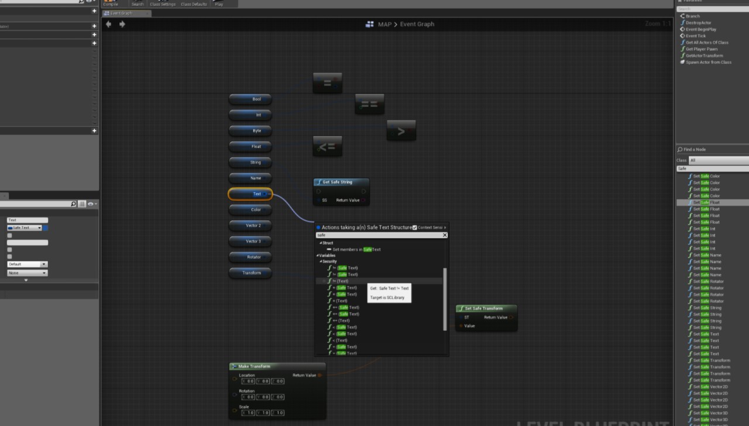Click the actions menu vertical scrollbar

pos(445,299)
